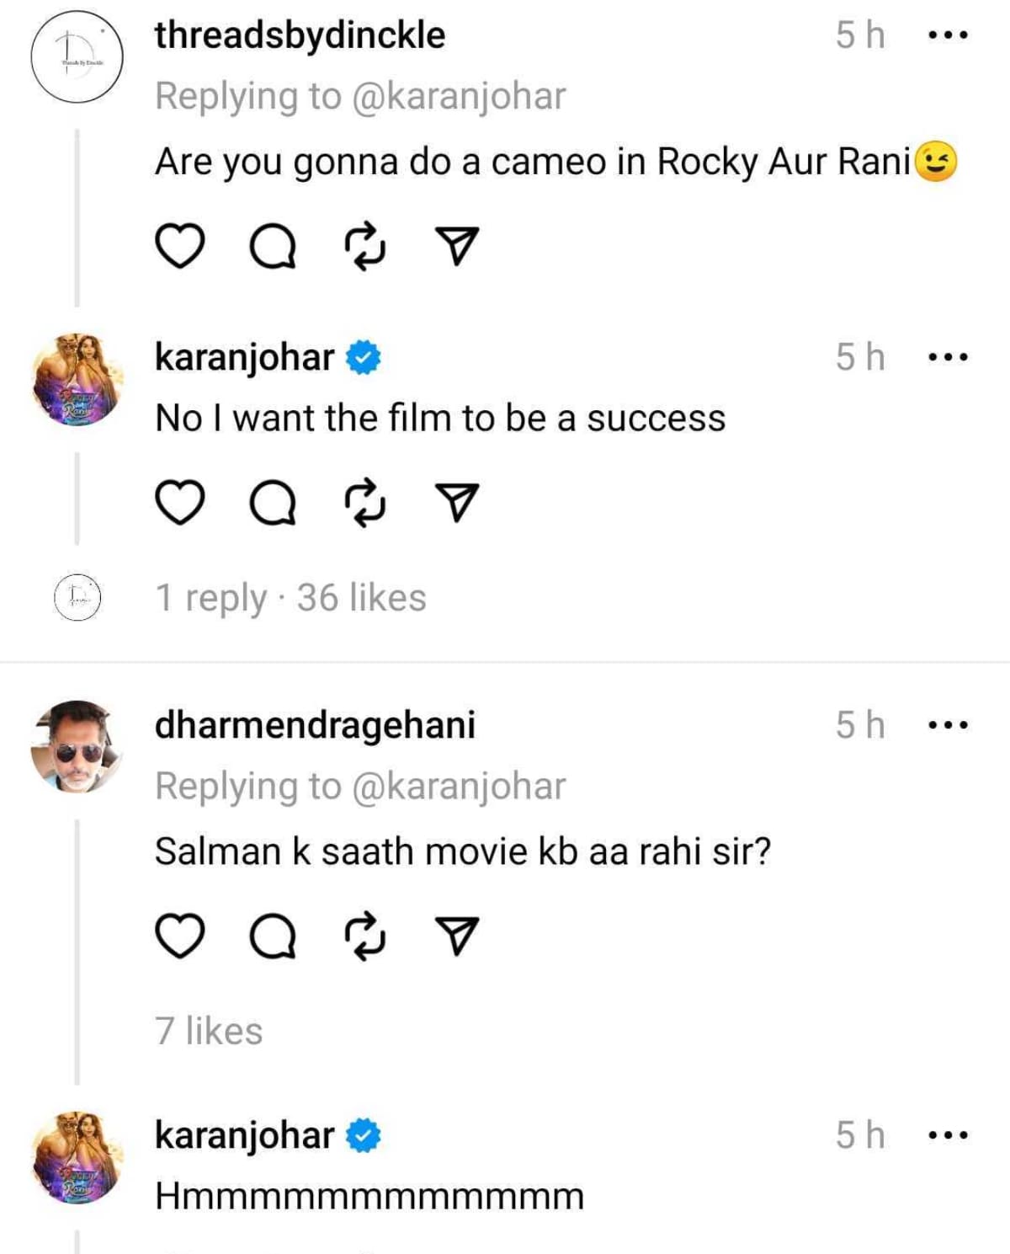
Task: Send karanjohar's 'film to be a success' reply
Action: 457,503
